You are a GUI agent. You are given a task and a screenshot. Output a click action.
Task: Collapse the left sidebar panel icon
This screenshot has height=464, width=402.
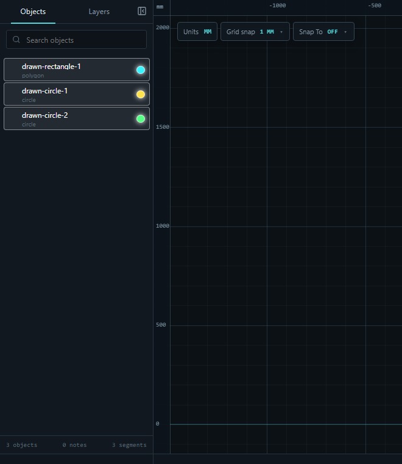coord(142,11)
